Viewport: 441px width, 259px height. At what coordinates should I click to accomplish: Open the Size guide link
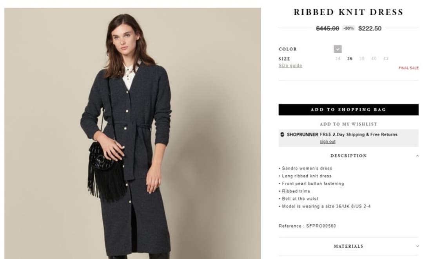point(290,66)
